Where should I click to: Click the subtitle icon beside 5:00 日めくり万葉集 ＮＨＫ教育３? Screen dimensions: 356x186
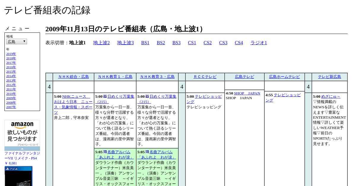[147, 97]
